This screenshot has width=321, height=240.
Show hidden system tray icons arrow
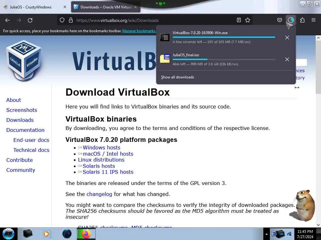tap(266, 234)
